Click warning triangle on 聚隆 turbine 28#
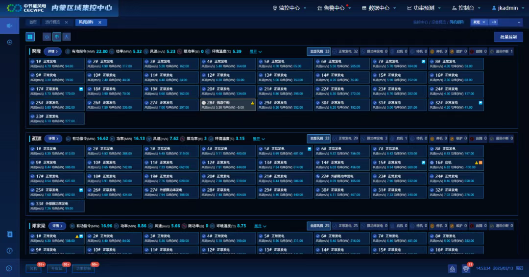 click(253, 103)
